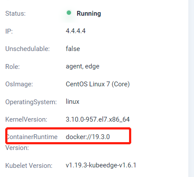Viewport: 194px width, 177px height.
Task: Select the kernel version 3.10.0-957.el7.x86_64
Action: coord(98,119)
